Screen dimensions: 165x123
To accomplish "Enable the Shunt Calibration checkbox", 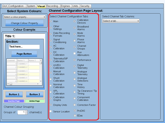I will click(x=51, y=79).
